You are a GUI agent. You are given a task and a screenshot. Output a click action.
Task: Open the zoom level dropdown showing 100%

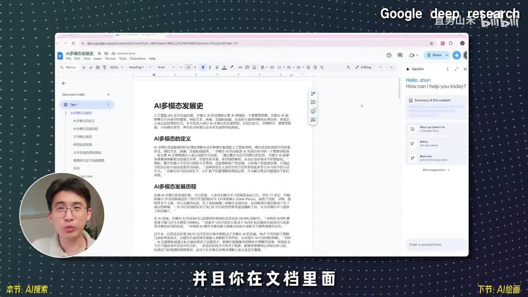pyautogui.click(x=116, y=67)
